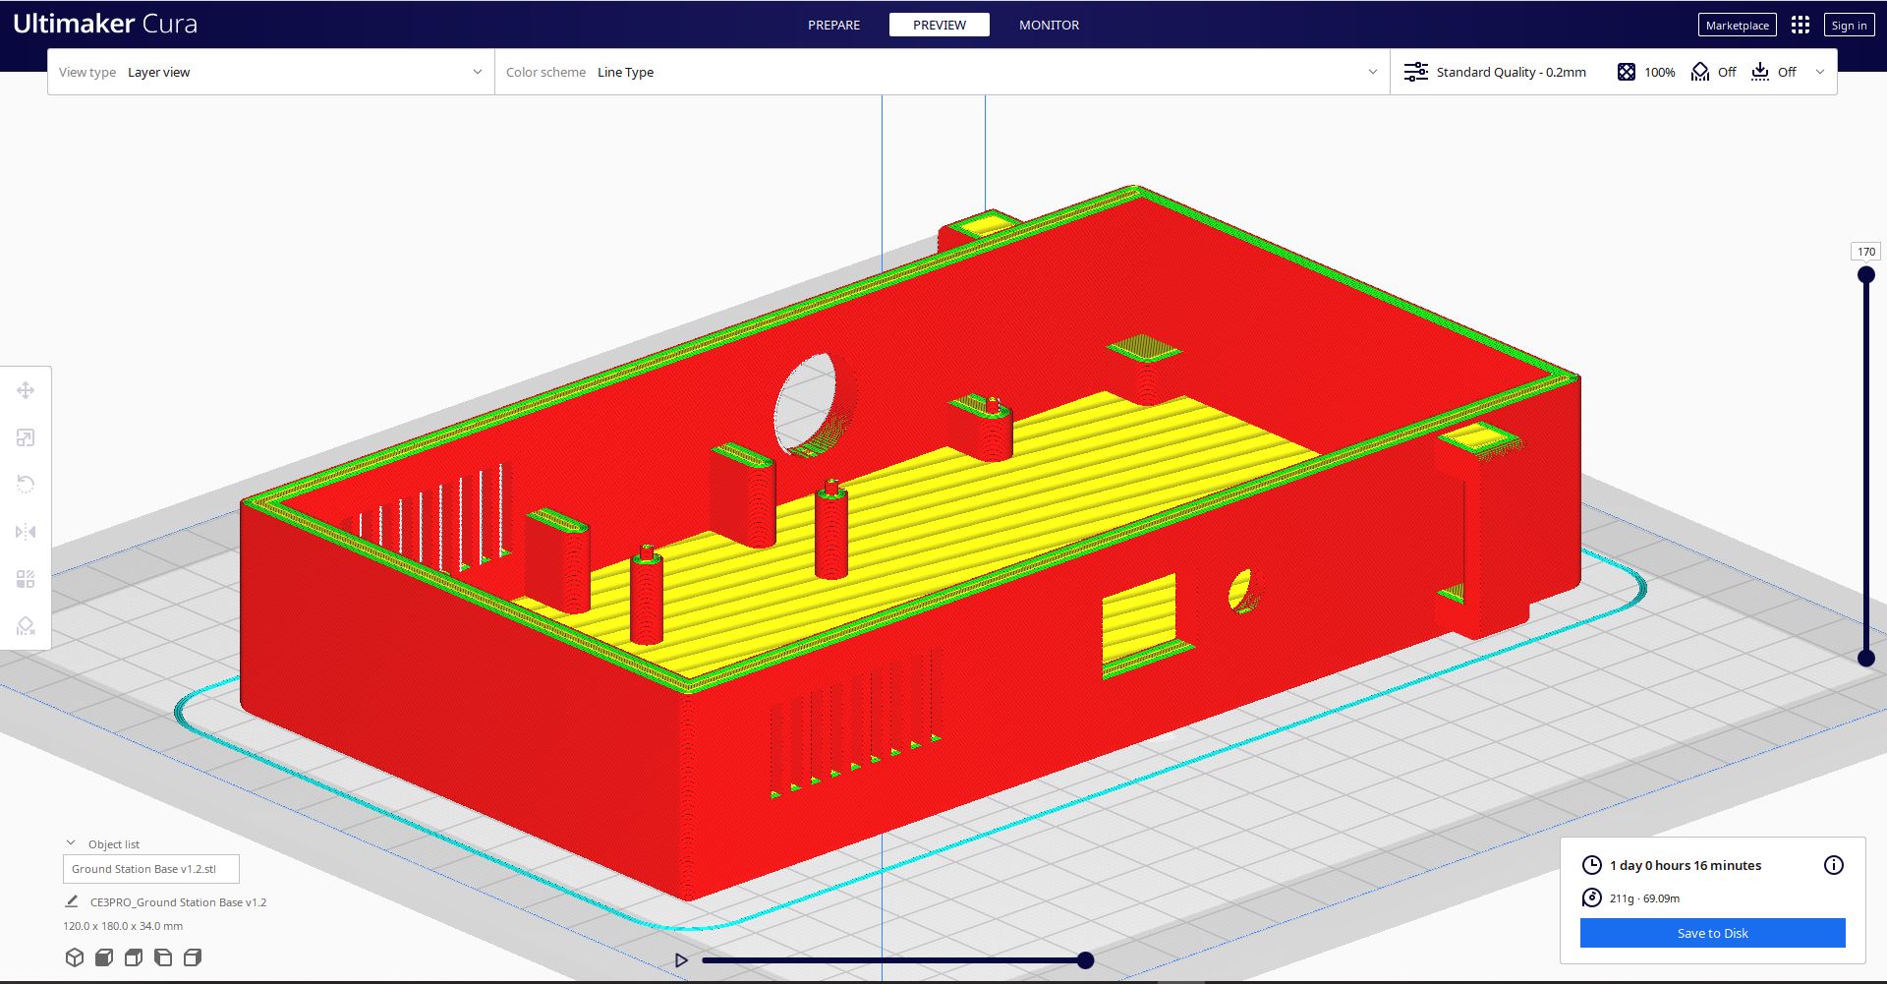
Task: Click the layer slider top handle
Action: pyautogui.click(x=1865, y=275)
